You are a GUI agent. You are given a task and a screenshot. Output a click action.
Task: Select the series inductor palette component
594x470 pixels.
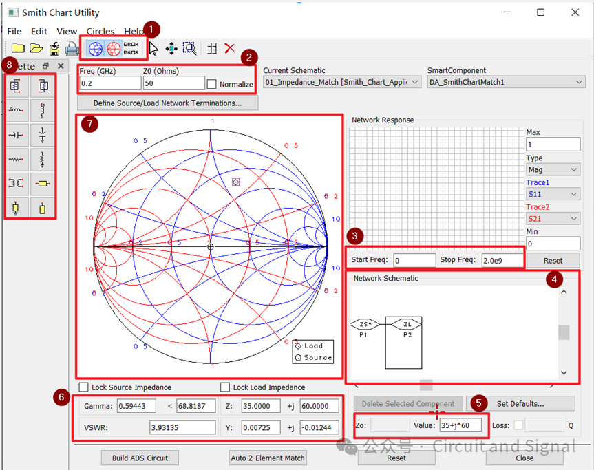pos(16,110)
